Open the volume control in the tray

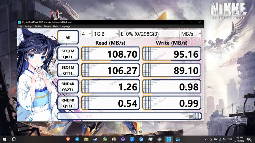[224, 139]
